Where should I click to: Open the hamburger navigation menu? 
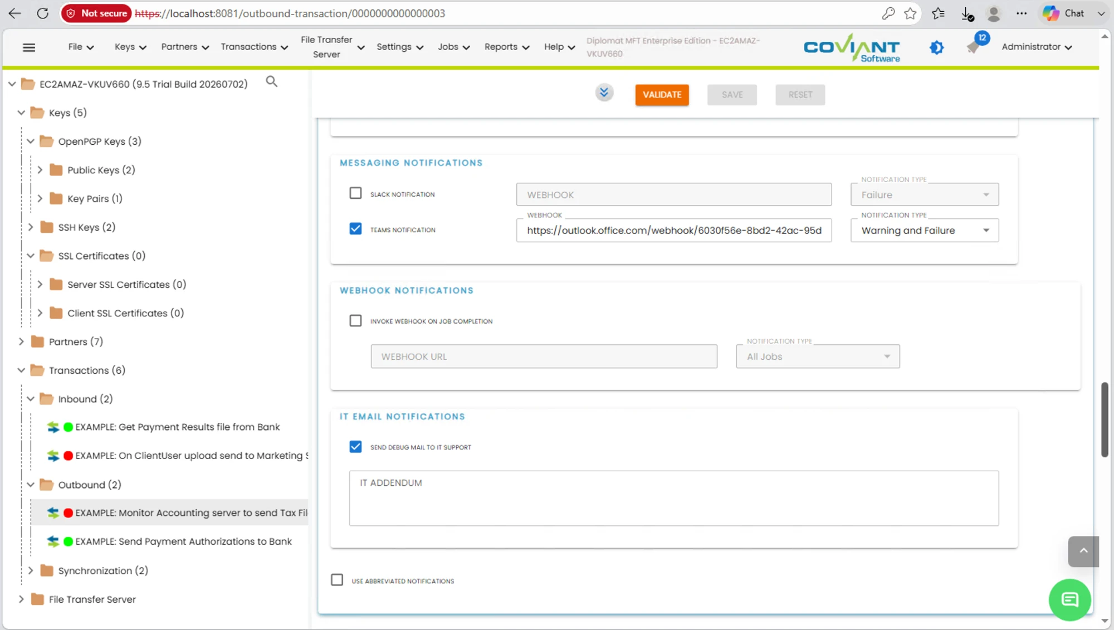coord(29,47)
